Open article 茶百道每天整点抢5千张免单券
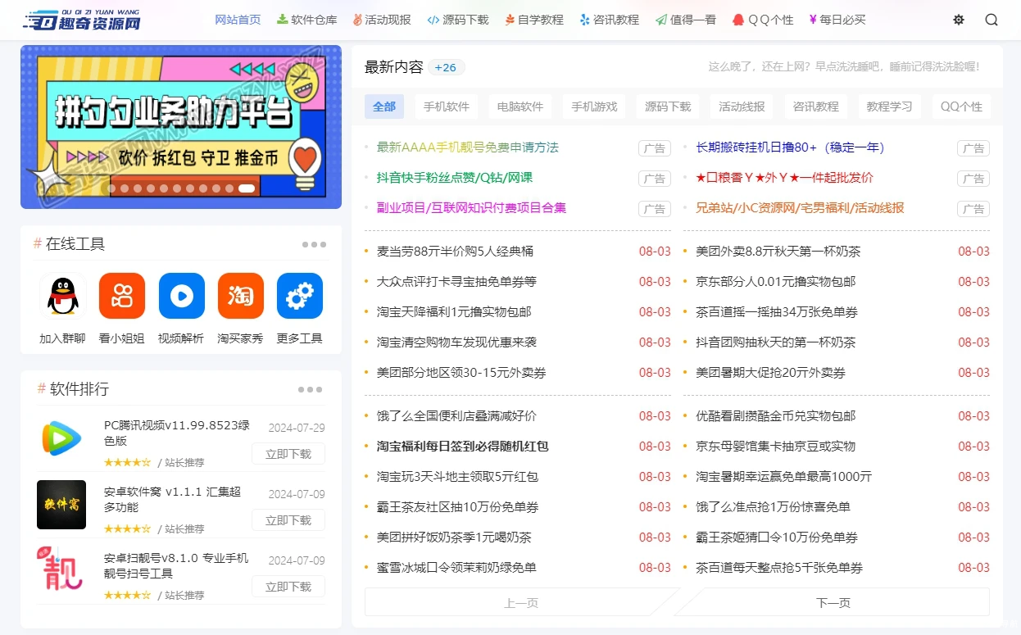Screen dimensions: 1021x635 tap(779, 568)
